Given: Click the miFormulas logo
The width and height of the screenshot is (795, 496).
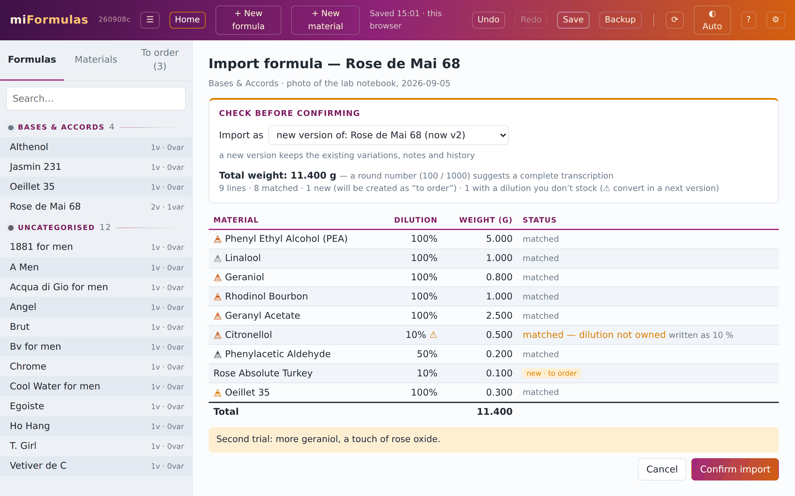Looking at the screenshot, I should [49, 20].
